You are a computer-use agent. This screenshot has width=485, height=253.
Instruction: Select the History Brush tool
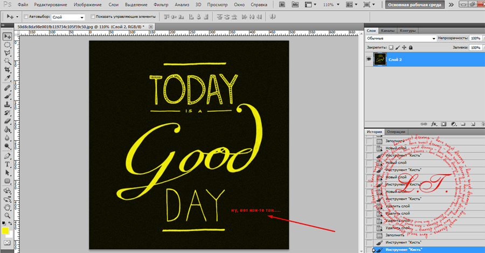[x=7, y=113]
